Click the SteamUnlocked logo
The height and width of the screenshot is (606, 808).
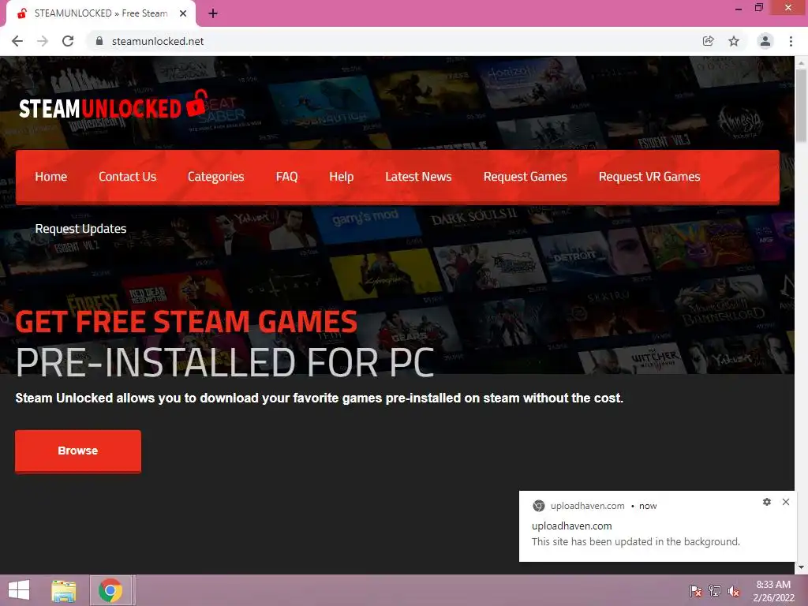(x=114, y=105)
